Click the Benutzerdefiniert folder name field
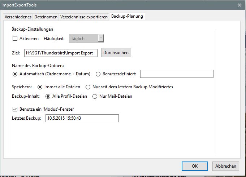The width and height of the screenshot is (246, 177). tap(177, 74)
